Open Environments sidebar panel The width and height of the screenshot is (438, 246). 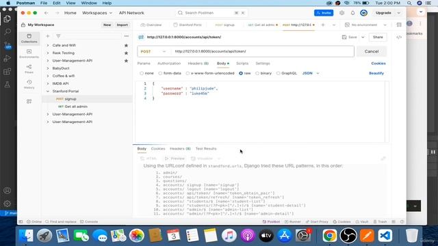(29, 53)
